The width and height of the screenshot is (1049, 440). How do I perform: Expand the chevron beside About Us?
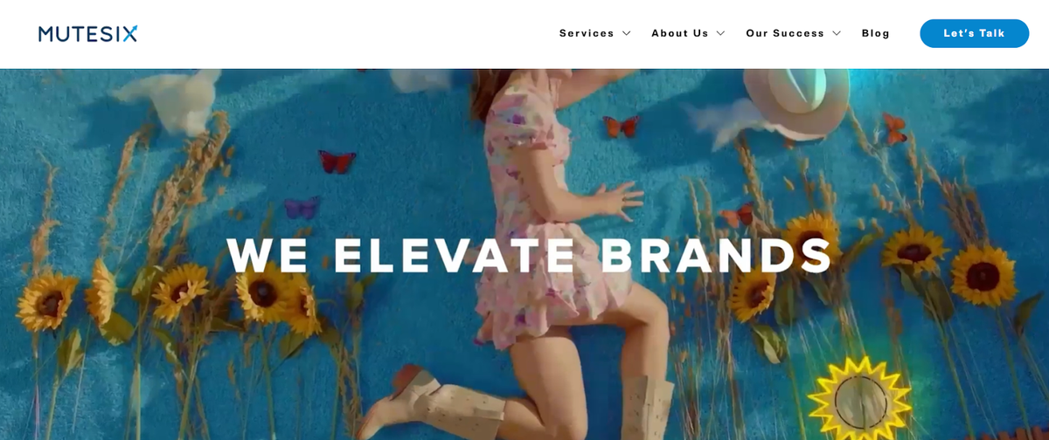(x=720, y=33)
